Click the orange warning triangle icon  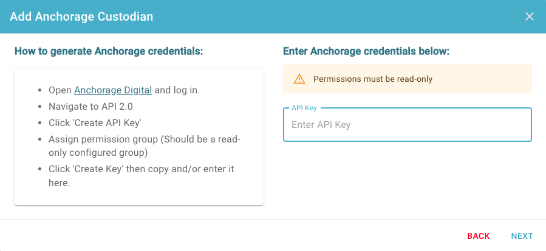(x=299, y=79)
